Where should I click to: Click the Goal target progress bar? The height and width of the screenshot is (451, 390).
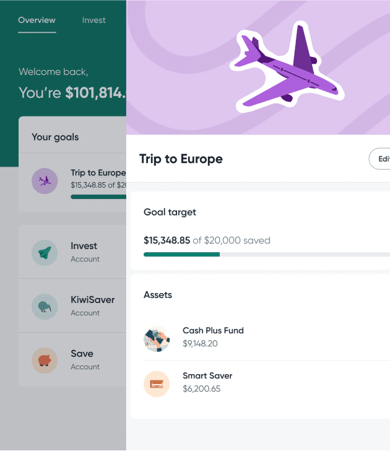[266, 254]
